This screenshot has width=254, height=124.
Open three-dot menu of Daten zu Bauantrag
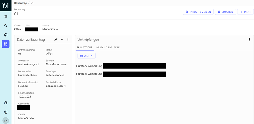tap(68, 40)
